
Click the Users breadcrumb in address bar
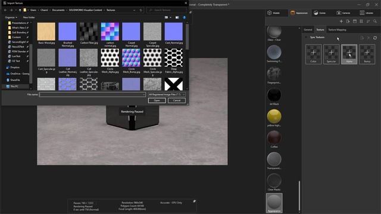click(x=33, y=10)
